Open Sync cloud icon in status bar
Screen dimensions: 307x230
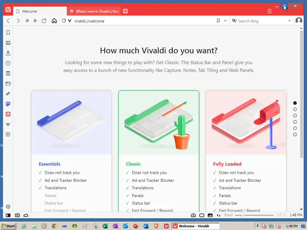(x=26, y=215)
